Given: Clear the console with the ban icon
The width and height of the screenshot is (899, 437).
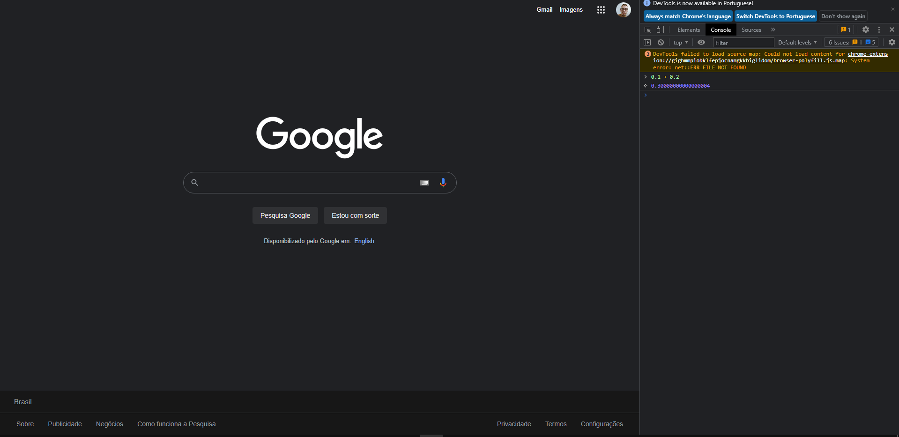Looking at the screenshot, I should 661,42.
